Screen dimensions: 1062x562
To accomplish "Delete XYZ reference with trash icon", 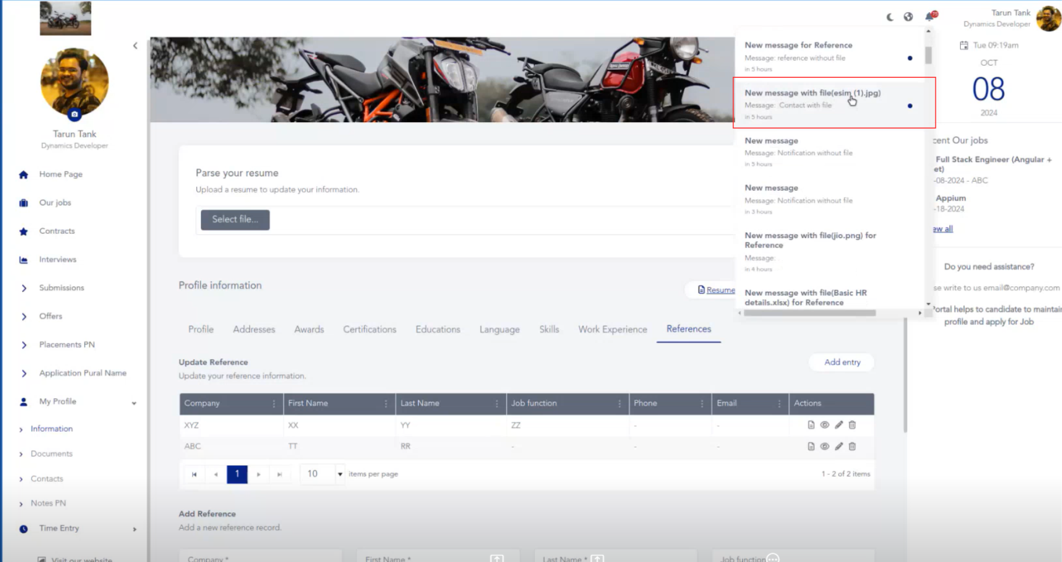I will (852, 425).
